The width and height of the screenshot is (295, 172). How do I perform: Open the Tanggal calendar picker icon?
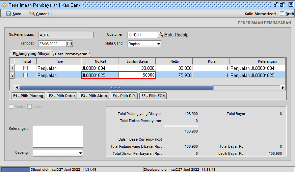(x=70, y=44)
